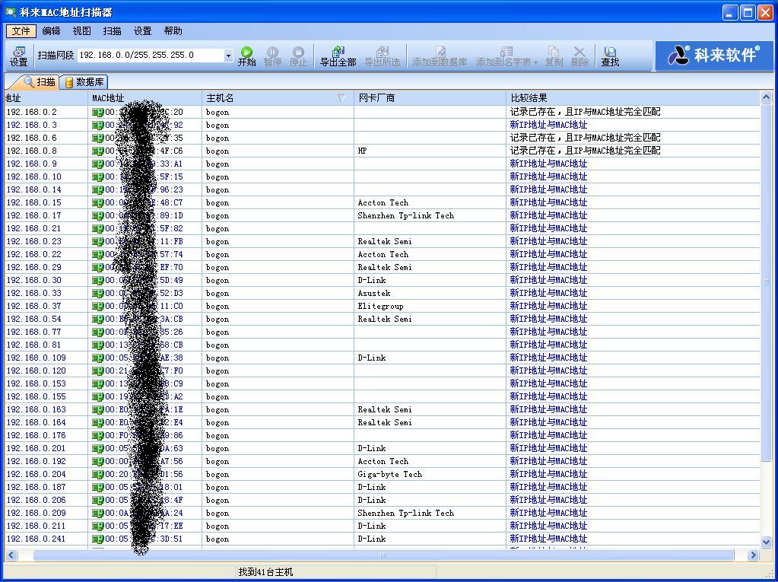Click the host icon for 192.168.0.2
The image size is (778, 582).
[x=97, y=112]
